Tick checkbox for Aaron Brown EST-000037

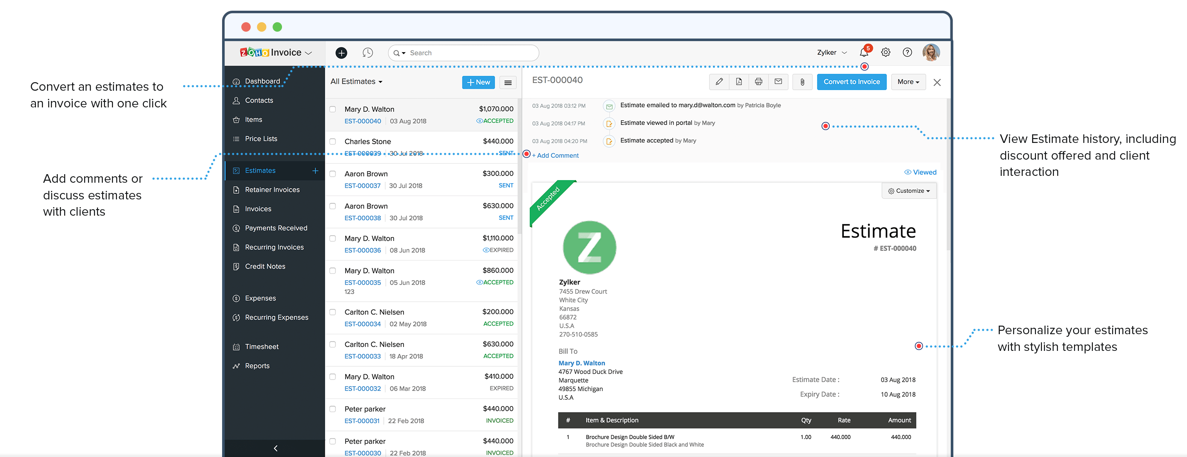[332, 174]
